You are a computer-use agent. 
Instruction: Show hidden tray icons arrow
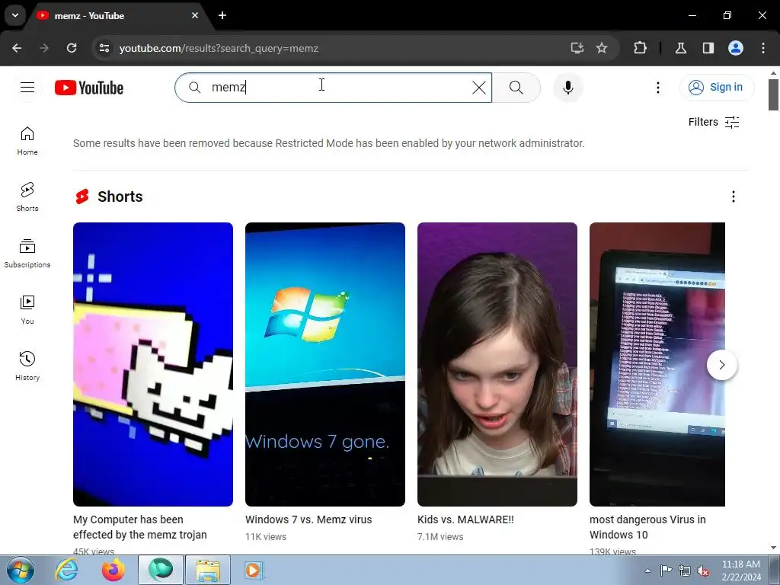[x=647, y=571]
